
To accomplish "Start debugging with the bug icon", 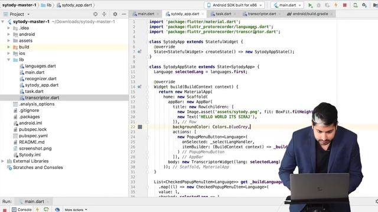I will [x=319, y=5].
